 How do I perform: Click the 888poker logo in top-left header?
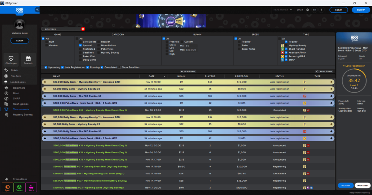click(x=20, y=10)
